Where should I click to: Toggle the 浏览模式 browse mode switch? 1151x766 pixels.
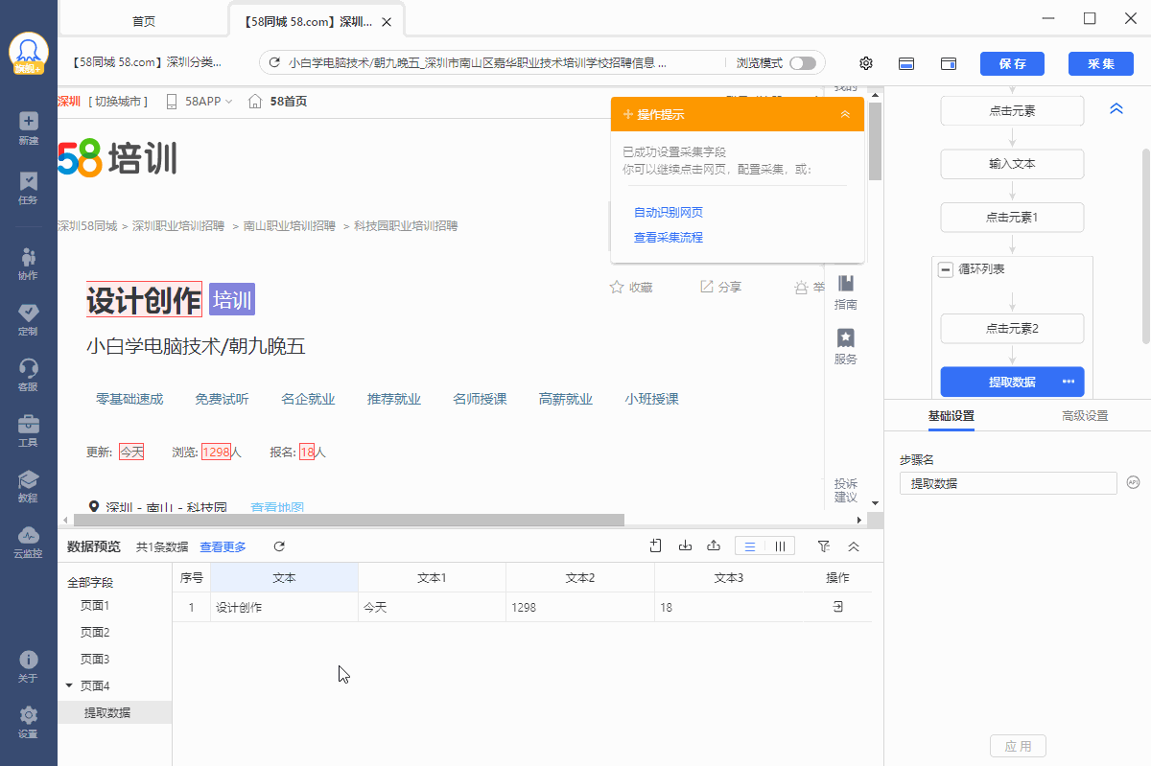[803, 63]
